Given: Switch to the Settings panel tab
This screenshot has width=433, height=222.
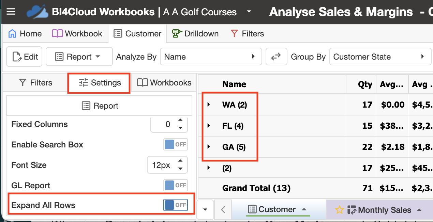Looking at the screenshot, I should [100, 83].
